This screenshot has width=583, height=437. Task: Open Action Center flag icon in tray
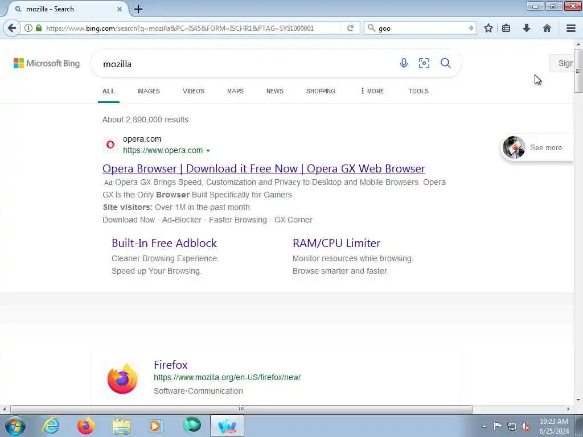tap(498, 426)
